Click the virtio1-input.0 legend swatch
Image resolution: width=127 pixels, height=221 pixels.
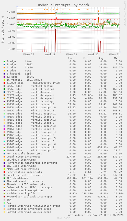pos(4,104)
